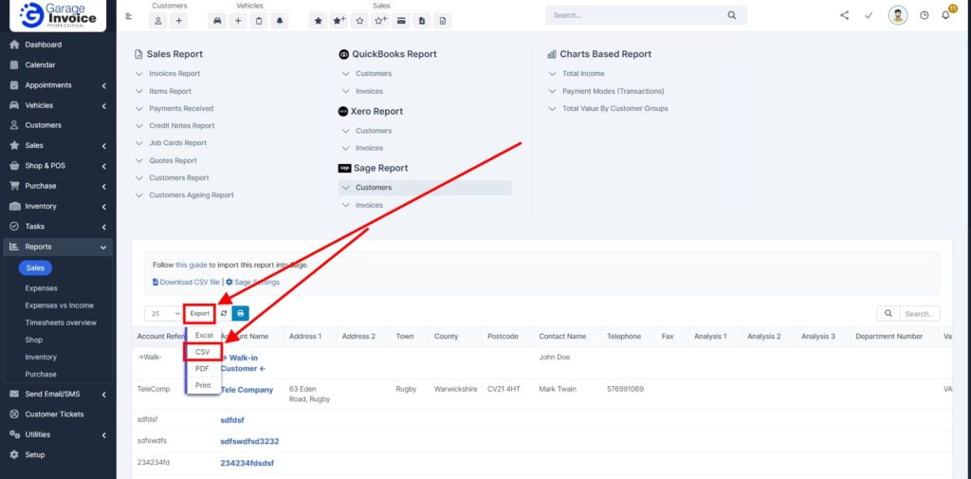The image size is (971, 479).
Task: Click the magnifier beside the table search
Action: pos(888,314)
